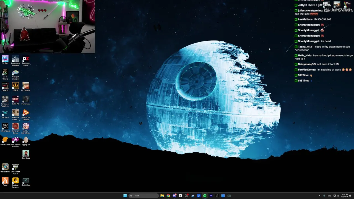Viewport: 354px width, 199px height.
Task: Select the AULA F75 shortcut
Action: pyautogui.click(x=5, y=114)
